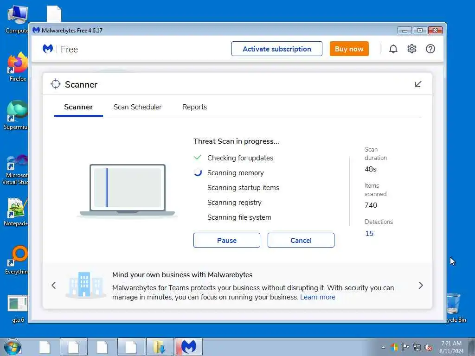Viewport: 475px width, 356px height.
Task: Click the Malwarebytes taskbar button
Action: [x=189, y=347]
